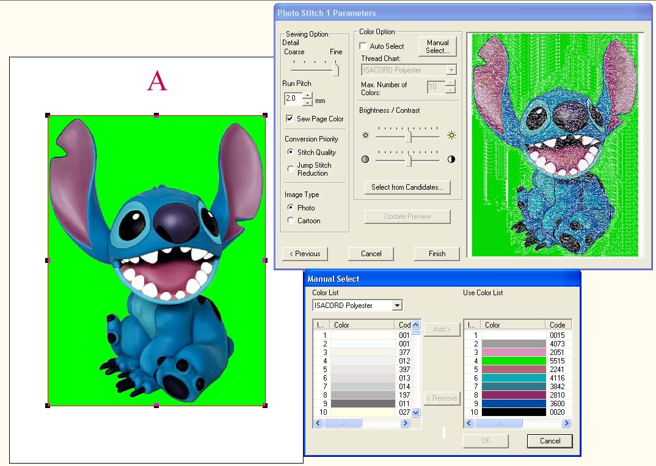Uncheck the Sew Page Color checkbox
Image resolution: width=656 pixels, height=466 pixels.
click(290, 119)
